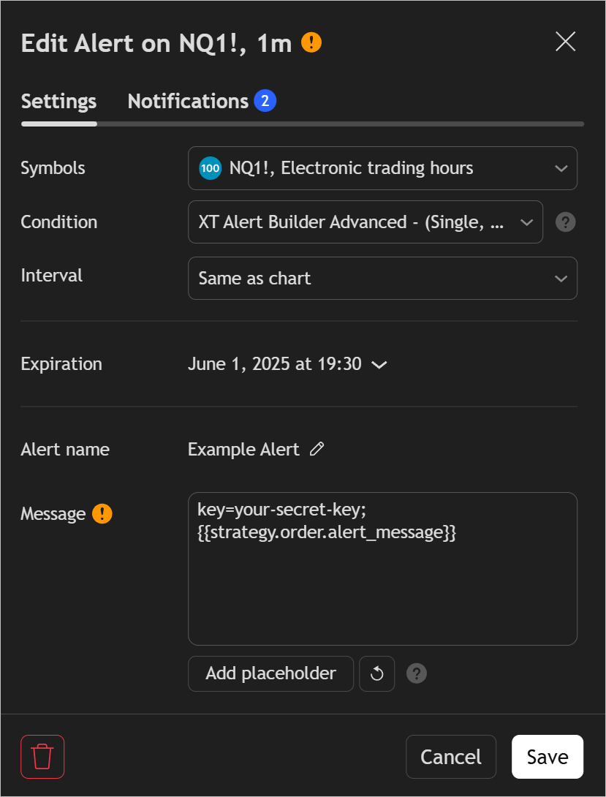
Task: Click inside the Message text area
Action: [382, 569]
